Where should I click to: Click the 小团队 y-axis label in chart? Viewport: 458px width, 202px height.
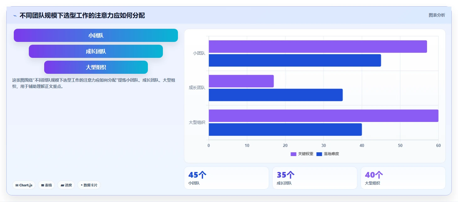click(199, 53)
